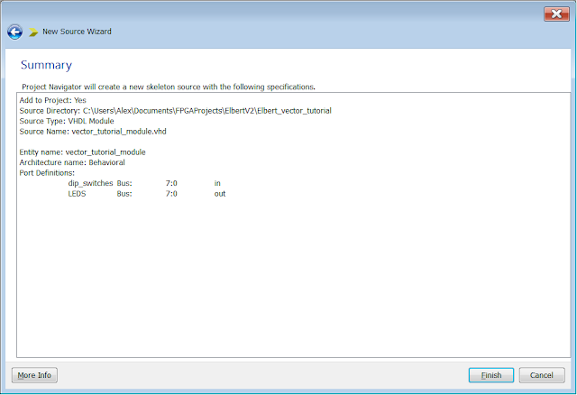
Task: Click the 'out' direction of LEDS
Action: click(220, 194)
